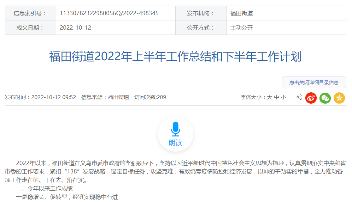Click the 成文日期 value 2022-10-12
The image size is (352, 202).
[x=76, y=27]
